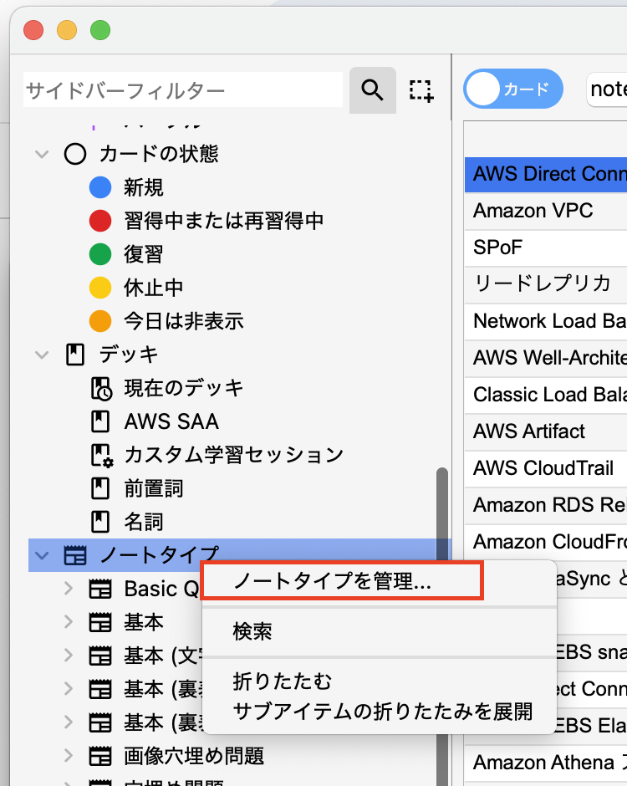Click the selection tool icon with plus
This screenshot has width=627, height=786.
(x=421, y=90)
